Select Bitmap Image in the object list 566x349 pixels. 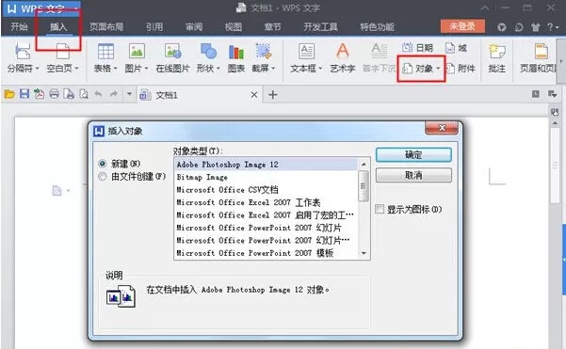pos(267,177)
